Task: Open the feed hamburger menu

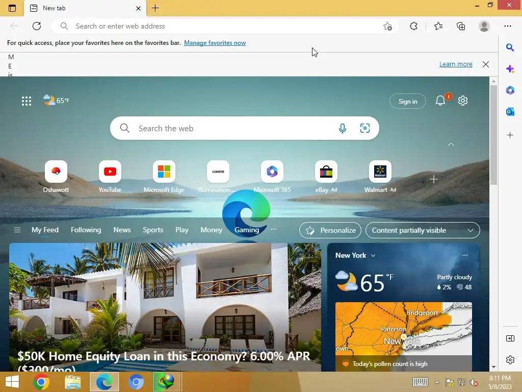Action: (17, 230)
